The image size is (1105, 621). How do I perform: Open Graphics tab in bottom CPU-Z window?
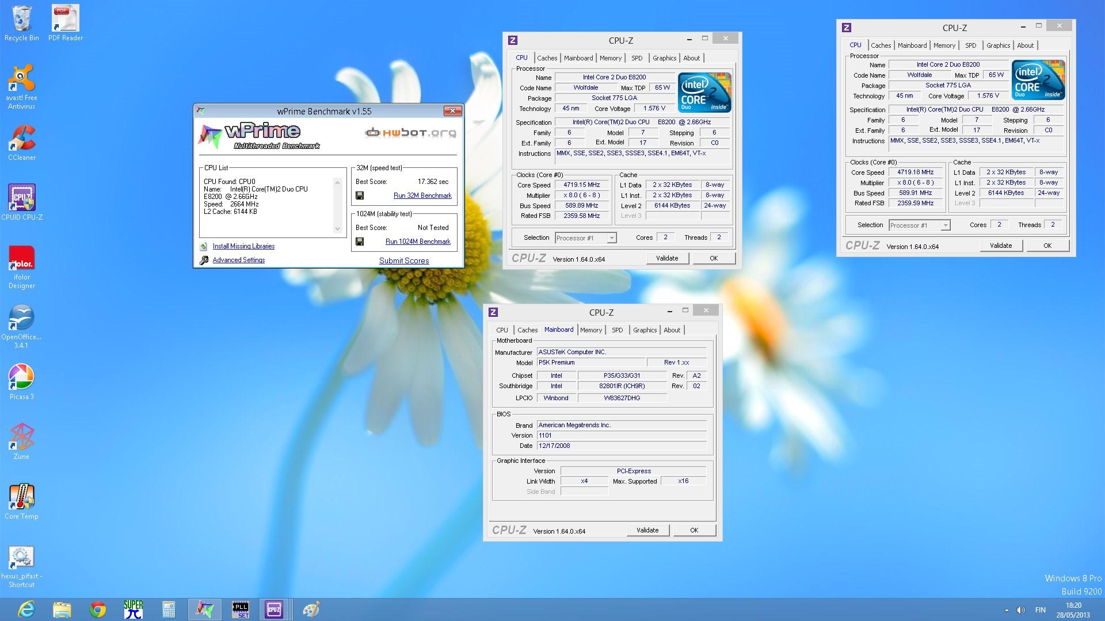click(645, 330)
